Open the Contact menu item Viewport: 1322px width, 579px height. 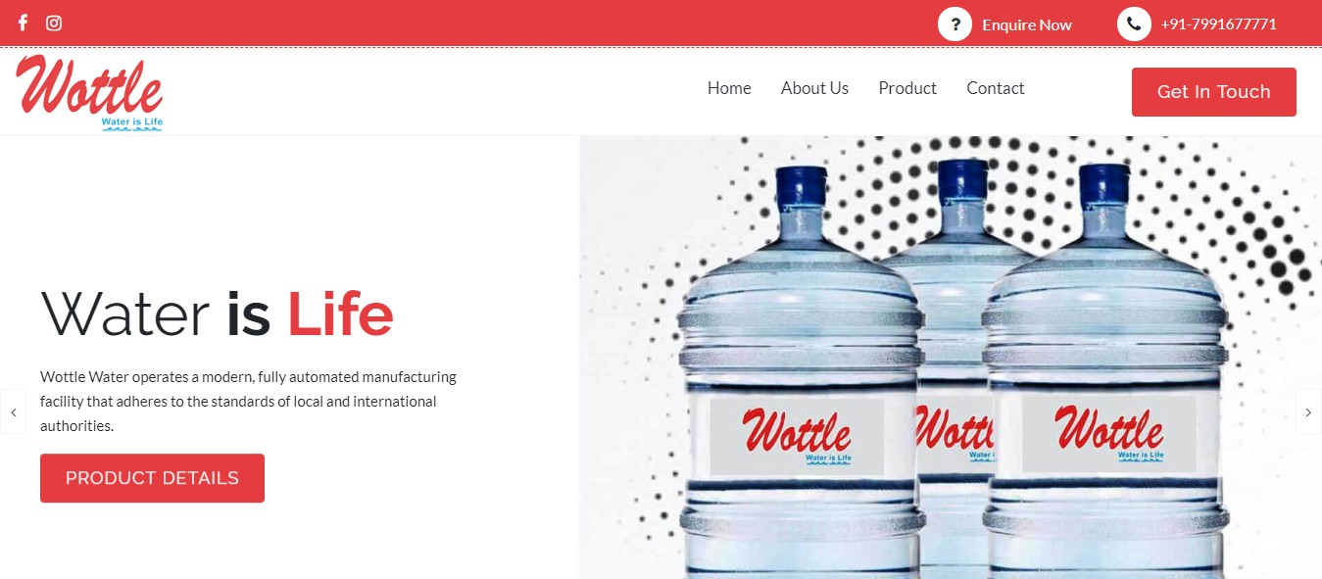coord(996,88)
